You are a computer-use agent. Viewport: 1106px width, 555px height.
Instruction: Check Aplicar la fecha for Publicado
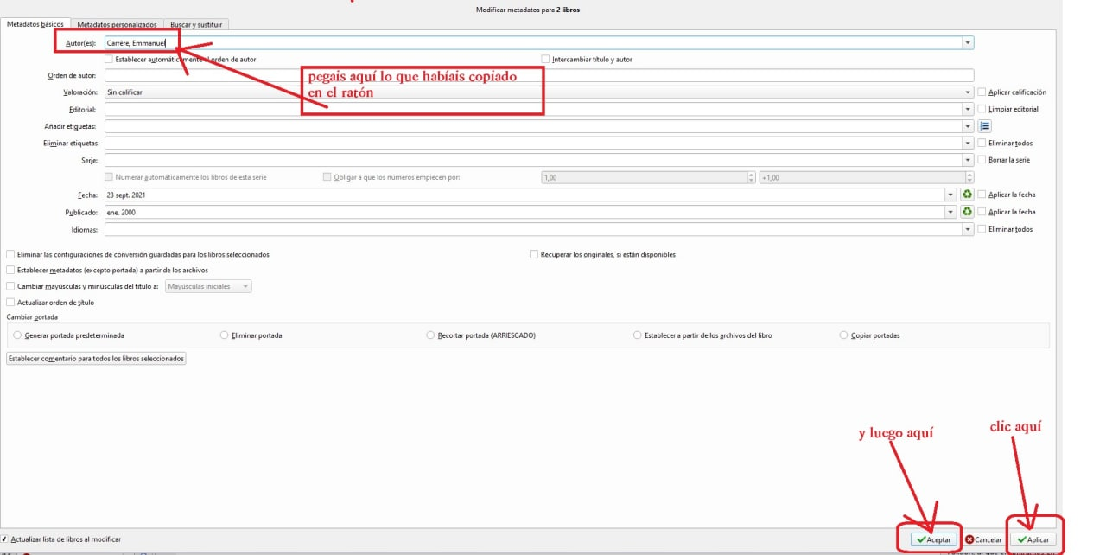tap(1007, 212)
